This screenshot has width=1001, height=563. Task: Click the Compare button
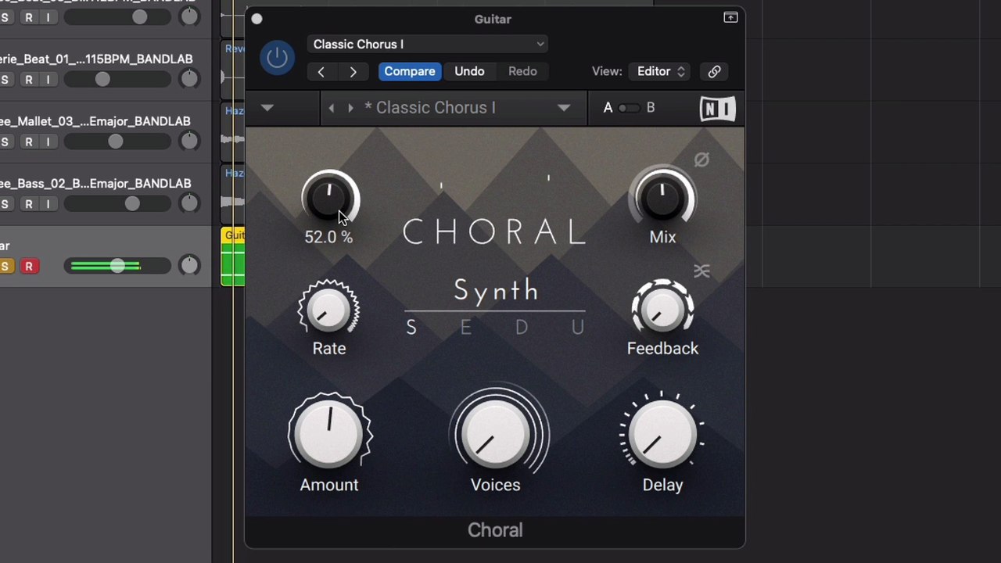[409, 71]
